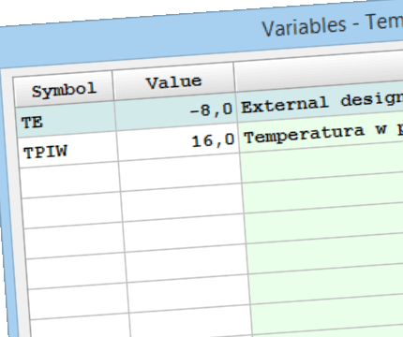Select the Temperatura description cell
The height and width of the screenshot is (337, 403).
(321, 133)
